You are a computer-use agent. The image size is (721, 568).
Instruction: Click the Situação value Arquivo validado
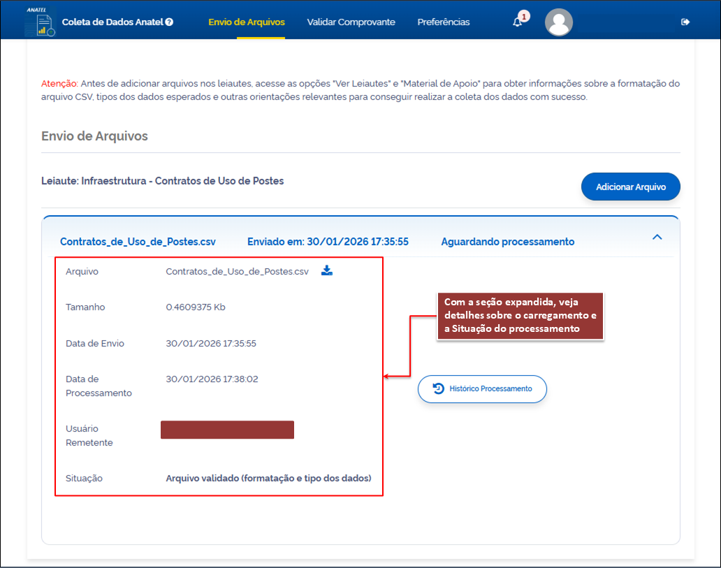[268, 479]
